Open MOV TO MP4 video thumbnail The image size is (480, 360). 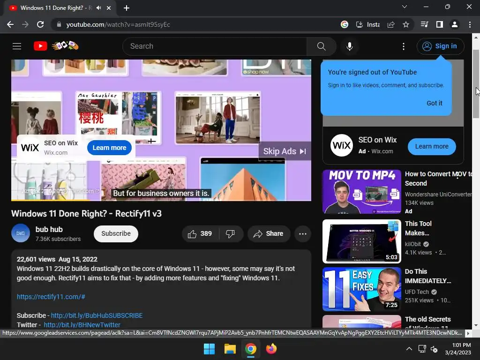coord(361,192)
